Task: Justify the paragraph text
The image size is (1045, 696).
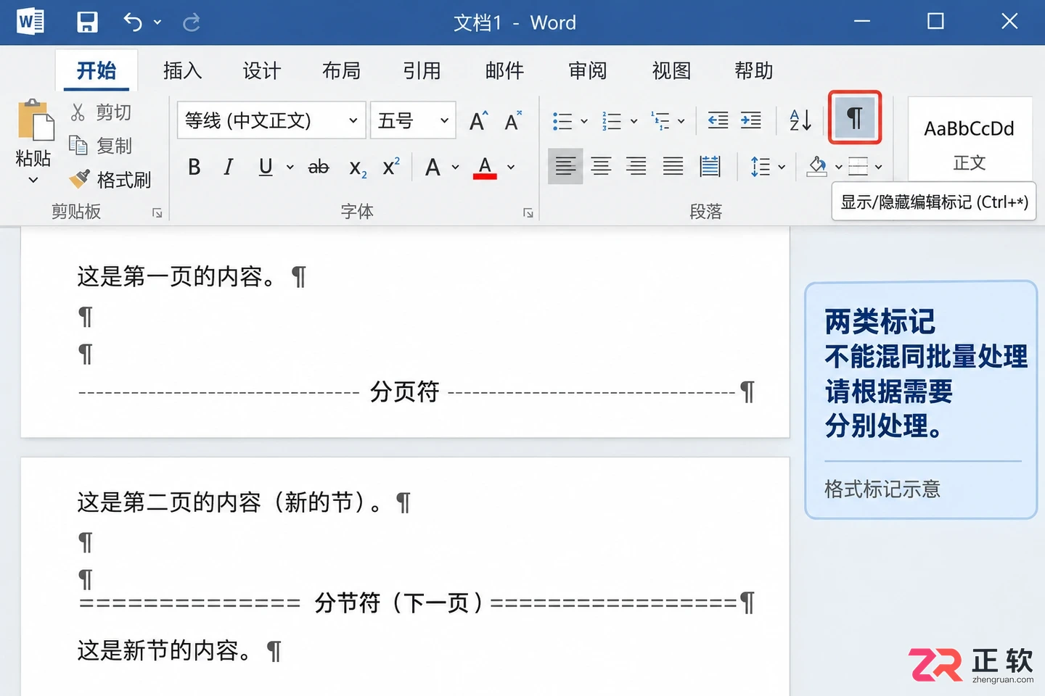Action: point(673,167)
